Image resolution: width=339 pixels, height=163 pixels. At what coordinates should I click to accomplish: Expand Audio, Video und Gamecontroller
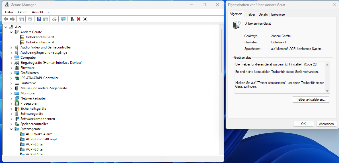[11, 47]
